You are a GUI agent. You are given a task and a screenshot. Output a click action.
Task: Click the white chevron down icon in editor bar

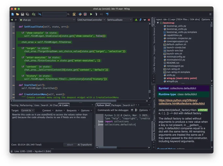145,20
